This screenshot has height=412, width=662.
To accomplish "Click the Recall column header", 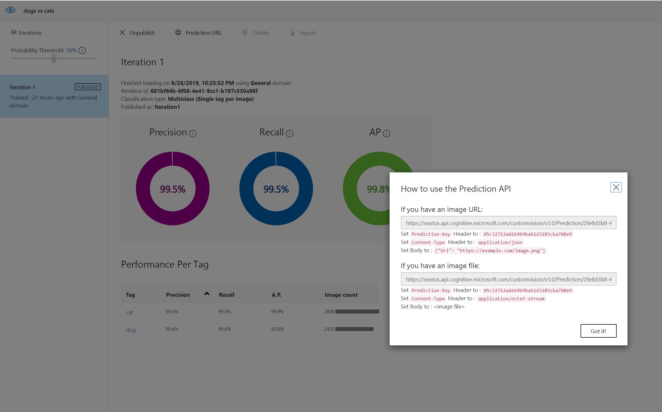I will coord(226,295).
